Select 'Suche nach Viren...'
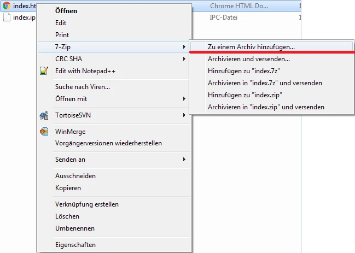This screenshot has height=253, width=355. (83, 87)
